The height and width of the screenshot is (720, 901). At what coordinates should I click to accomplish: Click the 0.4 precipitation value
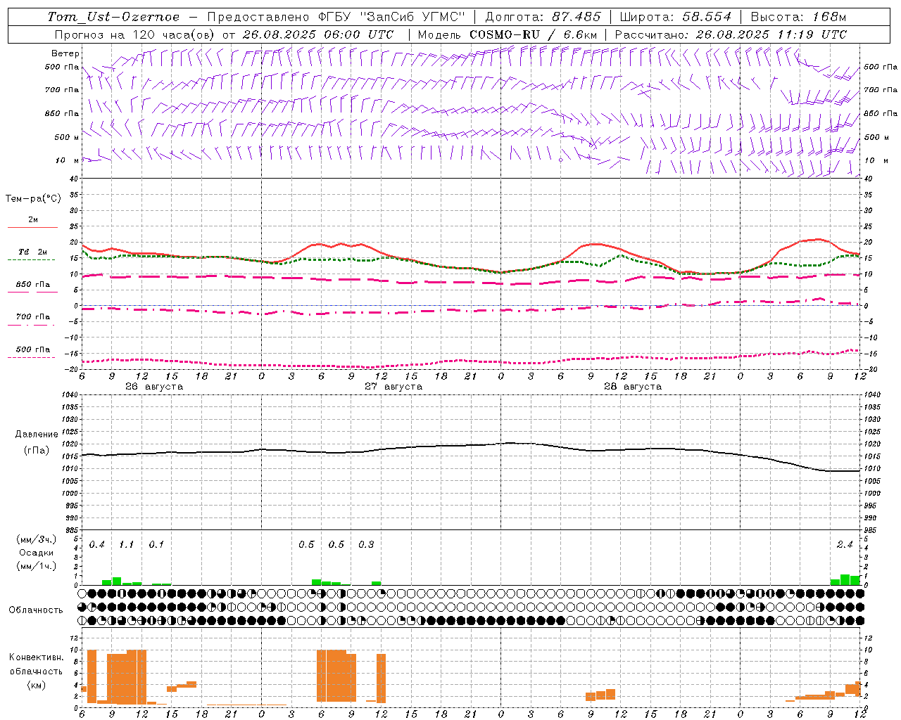(x=97, y=544)
